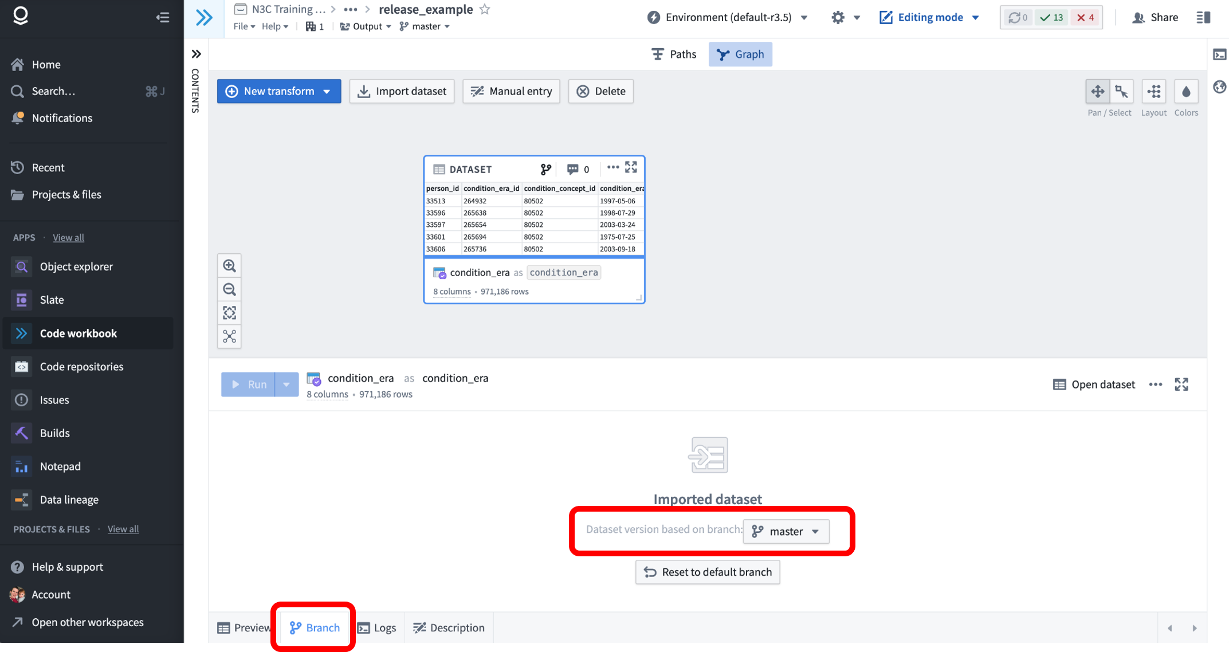The height and width of the screenshot is (656, 1229).
Task: Collapse the left navigation sidebar
Action: pos(163,17)
